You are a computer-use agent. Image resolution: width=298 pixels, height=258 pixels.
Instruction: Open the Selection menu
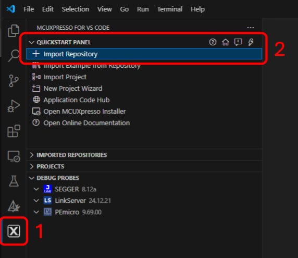pyautogui.click(x=75, y=9)
